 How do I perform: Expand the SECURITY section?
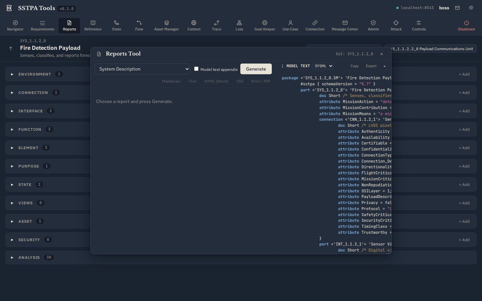[12, 240]
